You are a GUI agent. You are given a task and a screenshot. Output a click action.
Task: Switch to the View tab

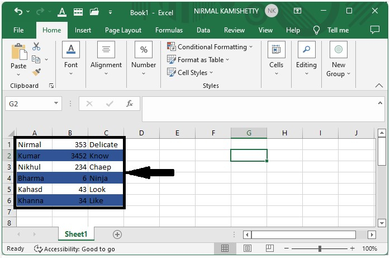pyautogui.click(x=265, y=30)
